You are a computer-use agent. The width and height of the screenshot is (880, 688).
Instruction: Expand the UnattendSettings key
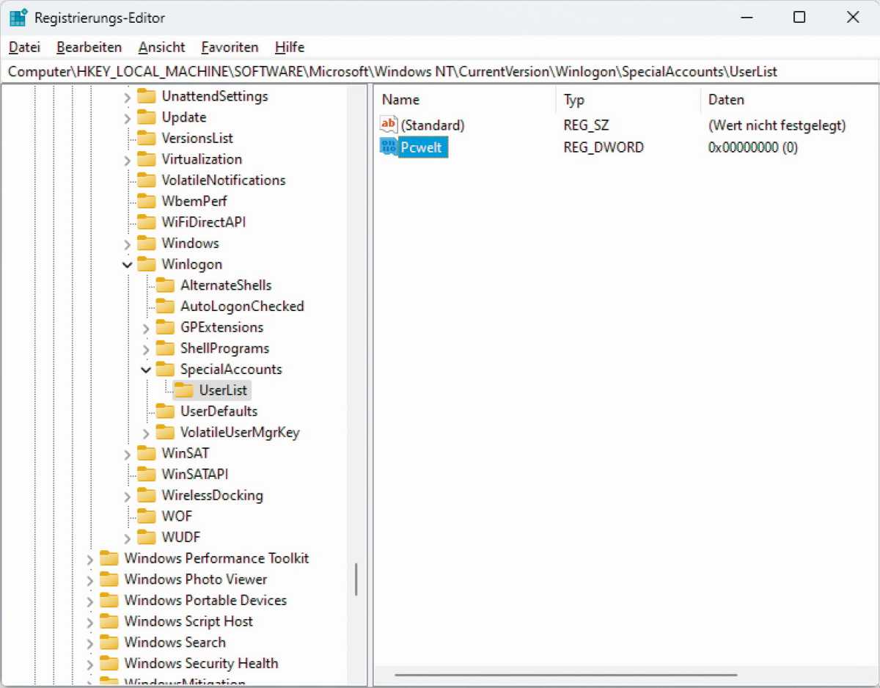pos(128,97)
